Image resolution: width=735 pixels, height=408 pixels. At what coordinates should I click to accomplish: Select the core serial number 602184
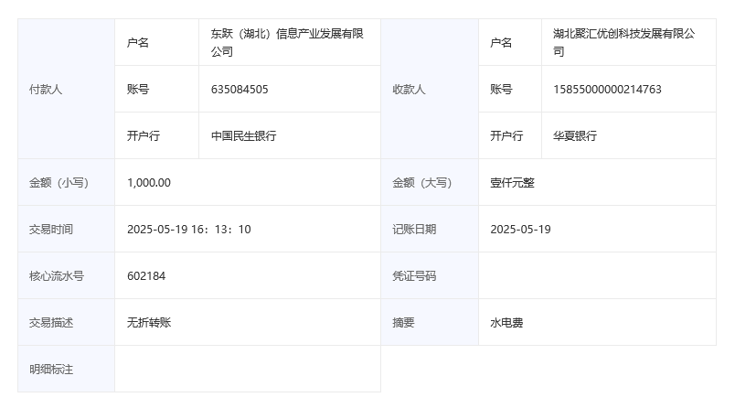click(x=146, y=276)
